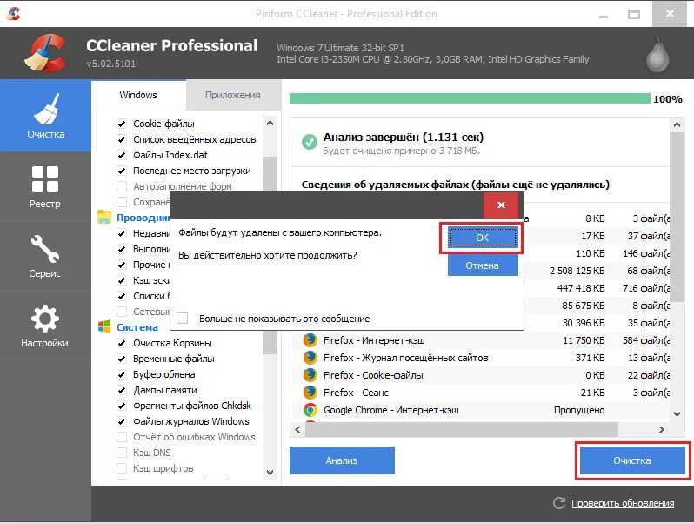Toggle Буфер обмена checkbox

click(122, 375)
